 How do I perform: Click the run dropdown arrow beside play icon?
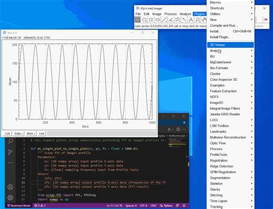click(173, 129)
